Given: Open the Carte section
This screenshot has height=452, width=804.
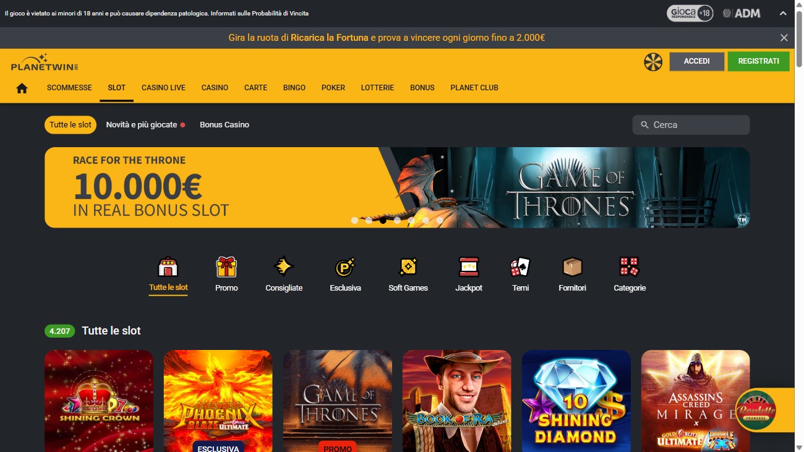Looking at the screenshot, I should tap(255, 88).
